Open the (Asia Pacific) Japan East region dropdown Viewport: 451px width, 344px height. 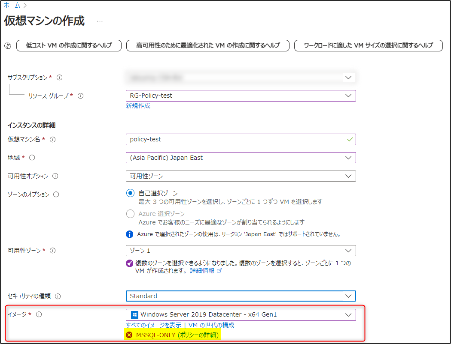241,158
